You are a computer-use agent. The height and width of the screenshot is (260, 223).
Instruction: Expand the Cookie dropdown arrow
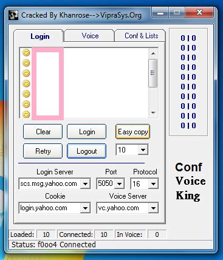pyautogui.click(x=85, y=208)
